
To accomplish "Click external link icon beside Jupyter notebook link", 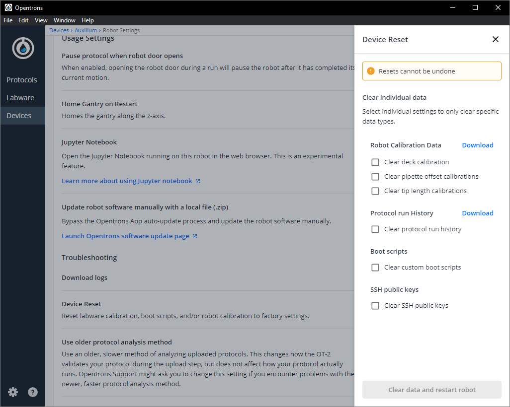I will tap(198, 181).
